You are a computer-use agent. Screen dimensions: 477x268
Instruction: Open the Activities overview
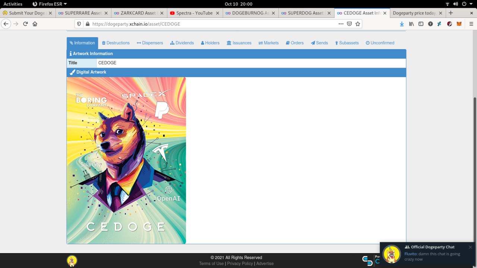[x=13, y=4]
